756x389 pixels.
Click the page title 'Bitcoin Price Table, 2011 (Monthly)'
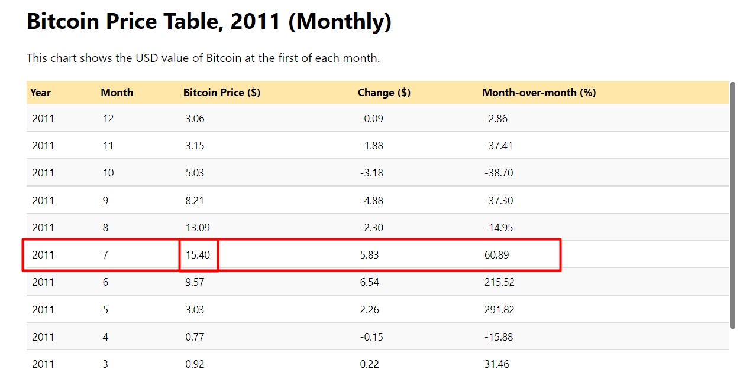click(x=209, y=22)
